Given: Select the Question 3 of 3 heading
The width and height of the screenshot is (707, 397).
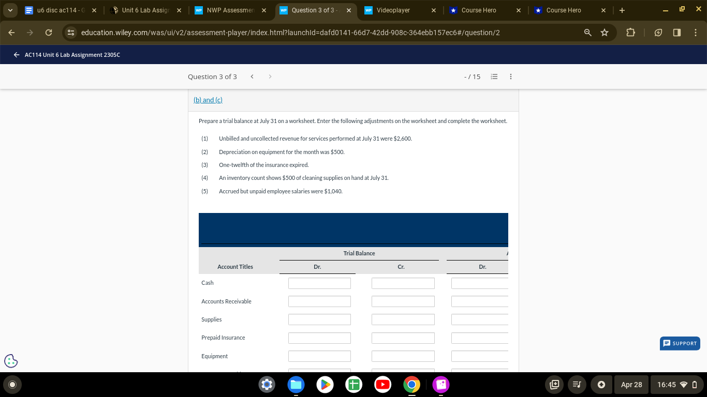Looking at the screenshot, I should 212,77.
